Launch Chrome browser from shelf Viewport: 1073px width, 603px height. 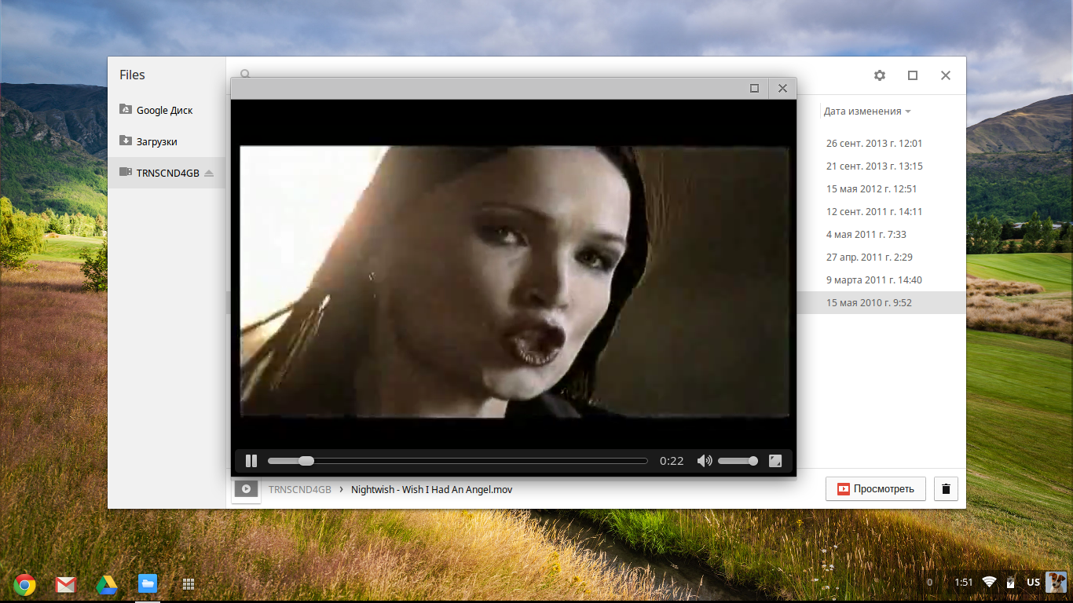point(24,584)
